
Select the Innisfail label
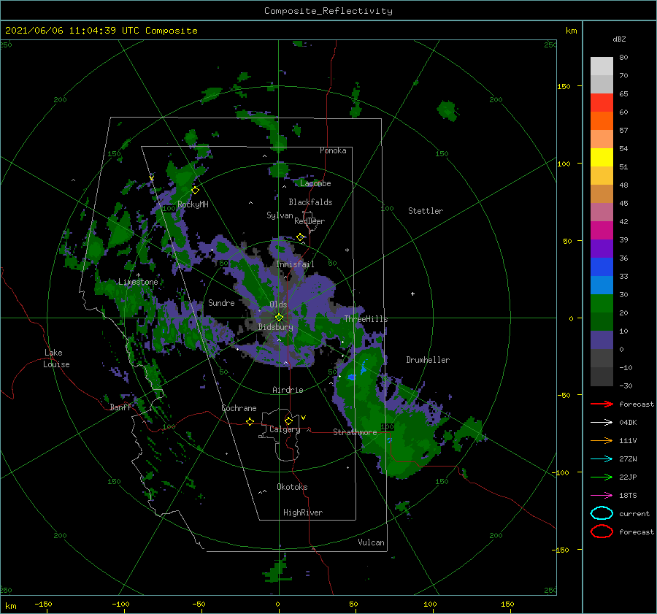pos(295,264)
